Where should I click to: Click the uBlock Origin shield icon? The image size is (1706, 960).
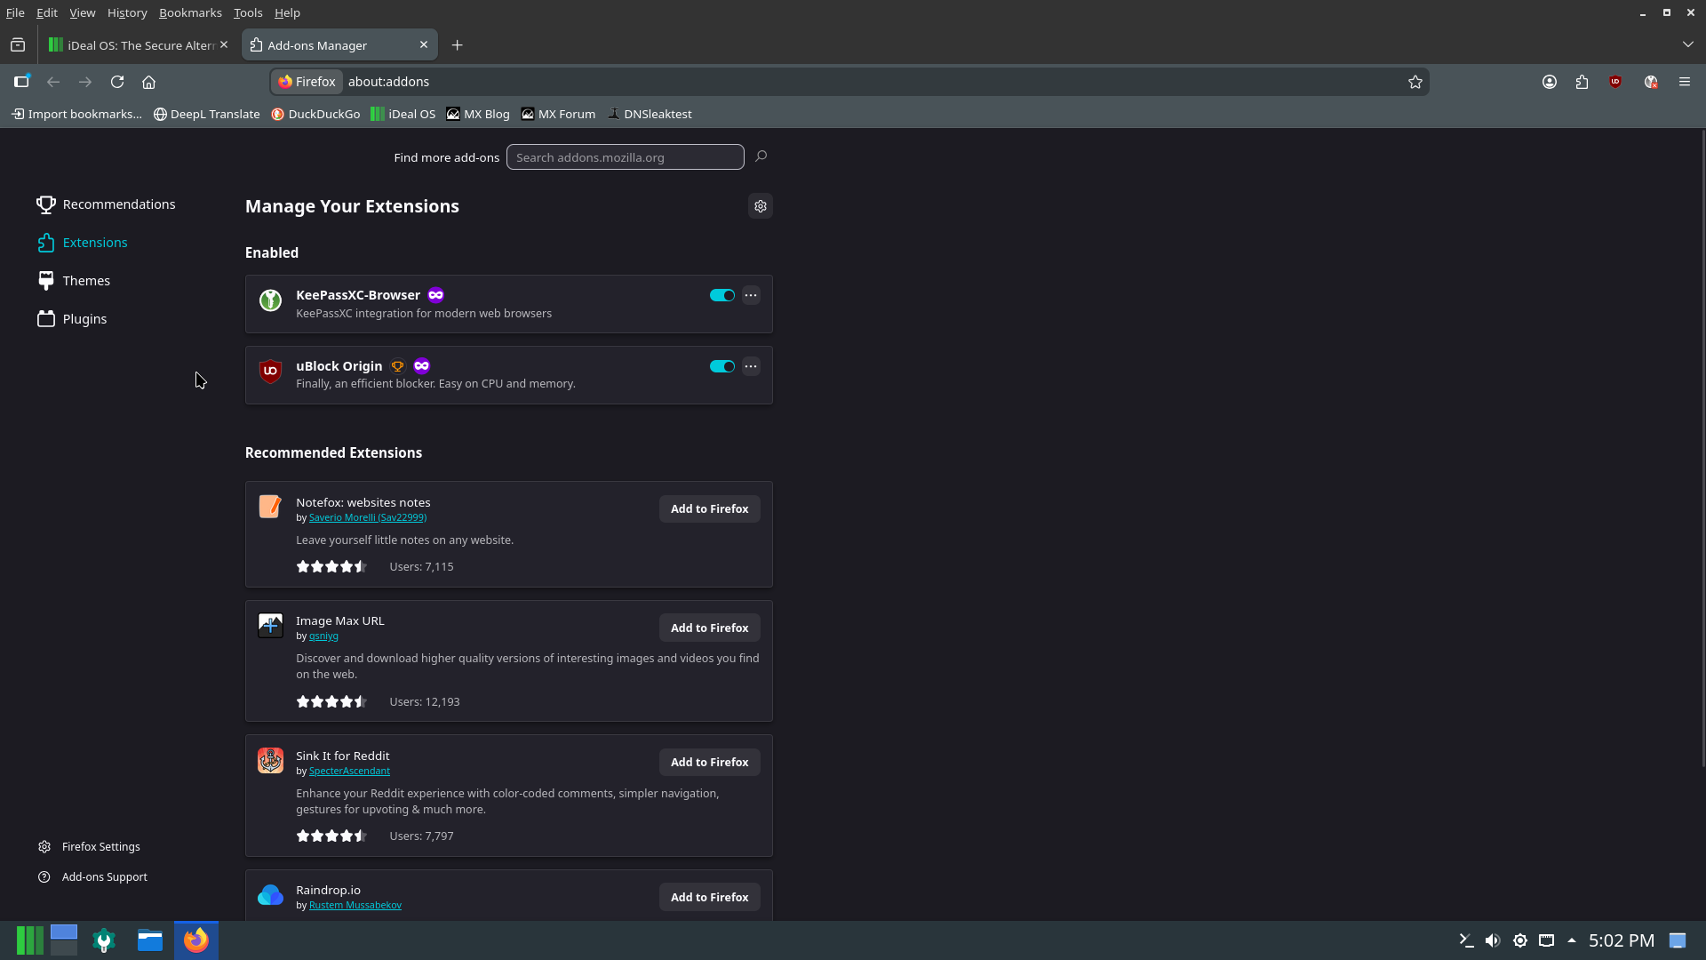[270, 372]
